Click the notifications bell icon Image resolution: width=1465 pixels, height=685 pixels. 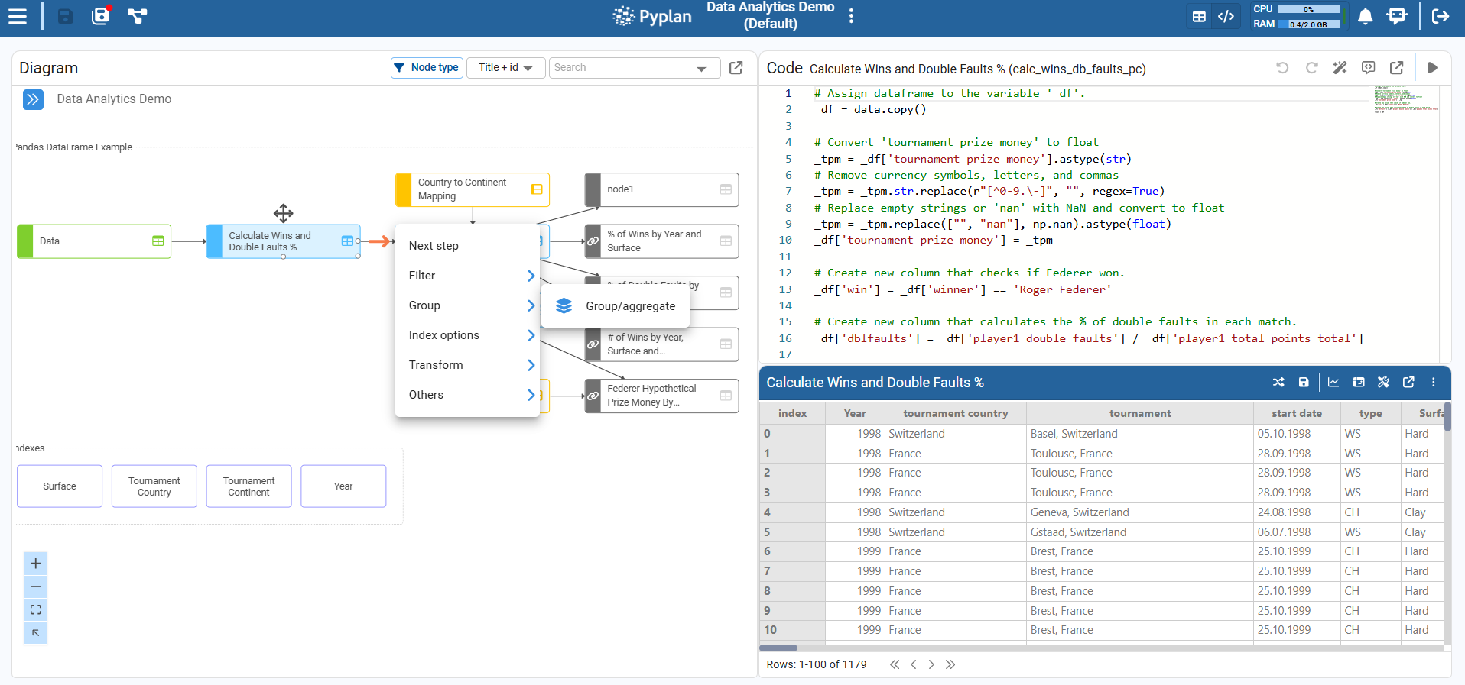coord(1365,16)
